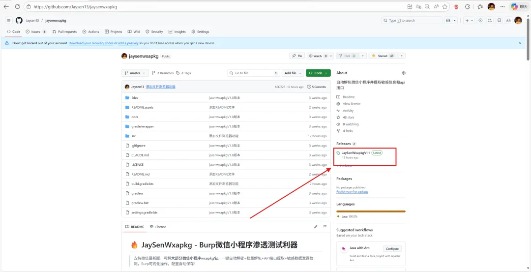Select the License tab next to README
The height and width of the screenshot is (272, 531).
158,227
